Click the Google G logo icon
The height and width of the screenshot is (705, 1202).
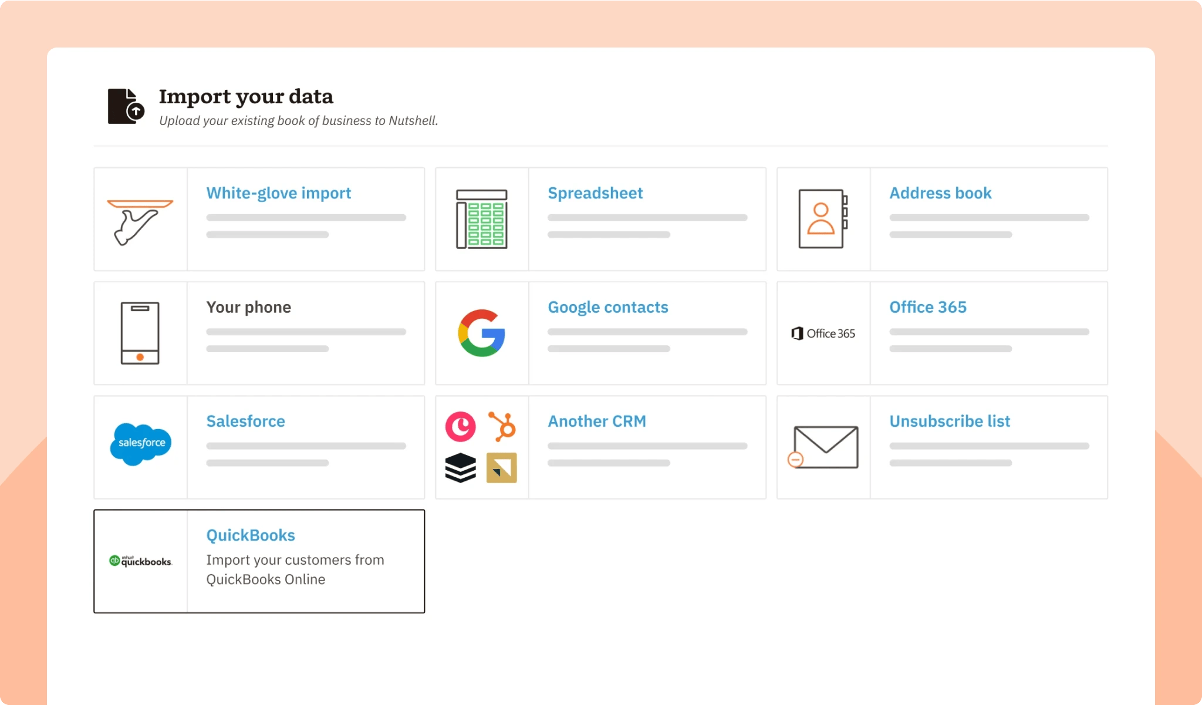click(x=480, y=332)
